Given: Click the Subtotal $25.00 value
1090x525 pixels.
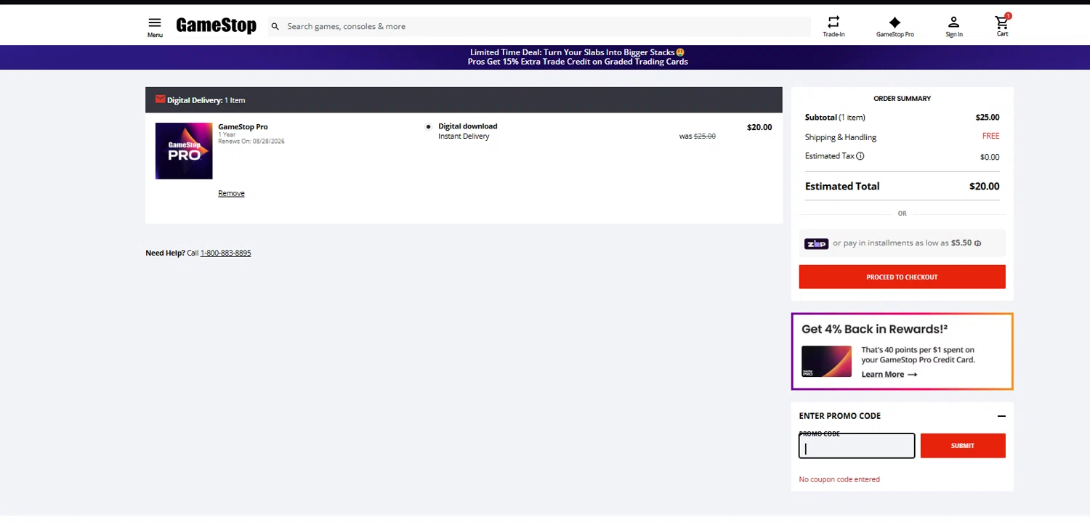Looking at the screenshot, I should point(987,118).
